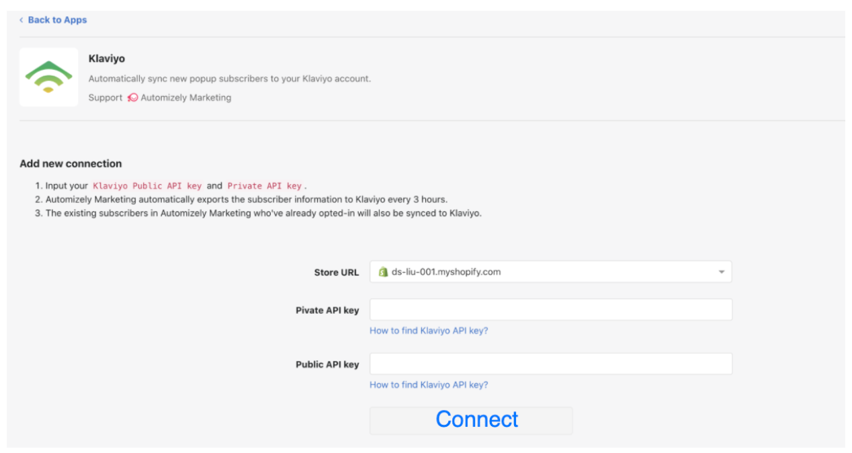The image size is (852, 453).
Task: Click the 'Add new connection' heading
Action: (x=71, y=163)
